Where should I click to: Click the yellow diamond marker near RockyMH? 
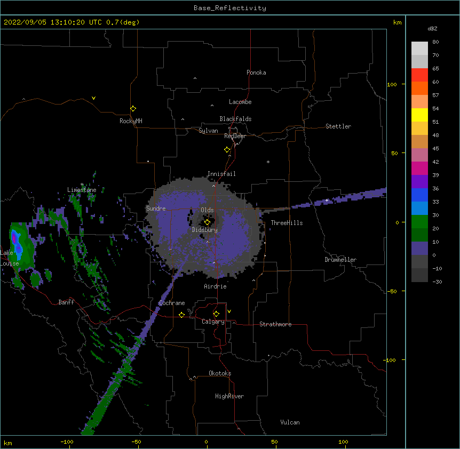(133, 108)
